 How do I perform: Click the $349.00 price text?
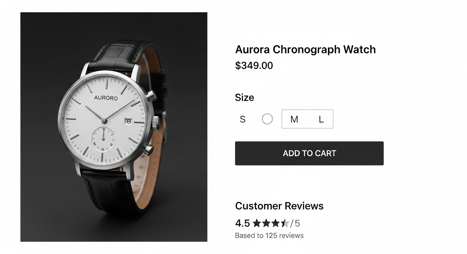point(254,65)
